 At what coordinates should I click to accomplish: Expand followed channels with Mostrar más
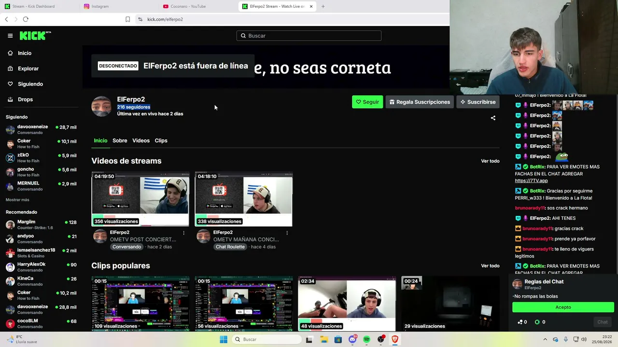(x=17, y=200)
